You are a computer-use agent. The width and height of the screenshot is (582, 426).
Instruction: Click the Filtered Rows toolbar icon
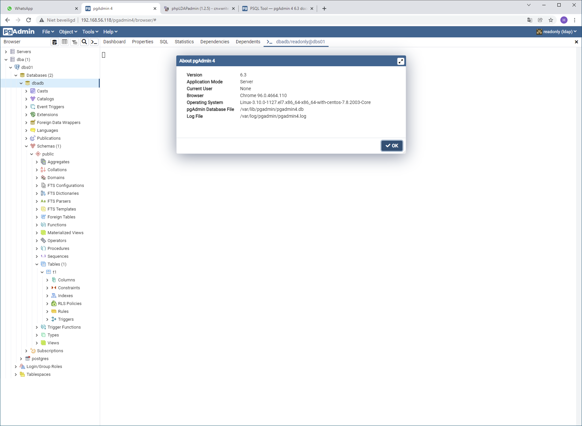point(75,42)
